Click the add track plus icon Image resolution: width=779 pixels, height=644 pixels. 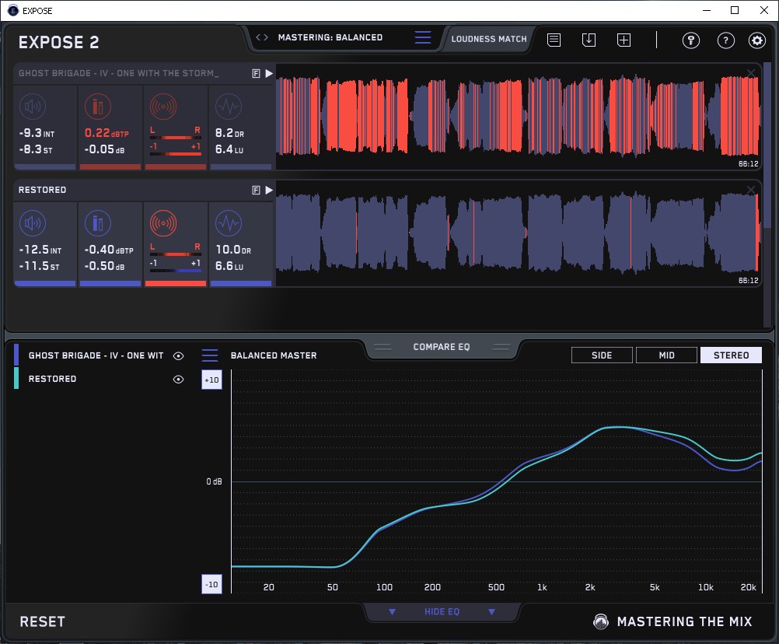click(624, 40)
